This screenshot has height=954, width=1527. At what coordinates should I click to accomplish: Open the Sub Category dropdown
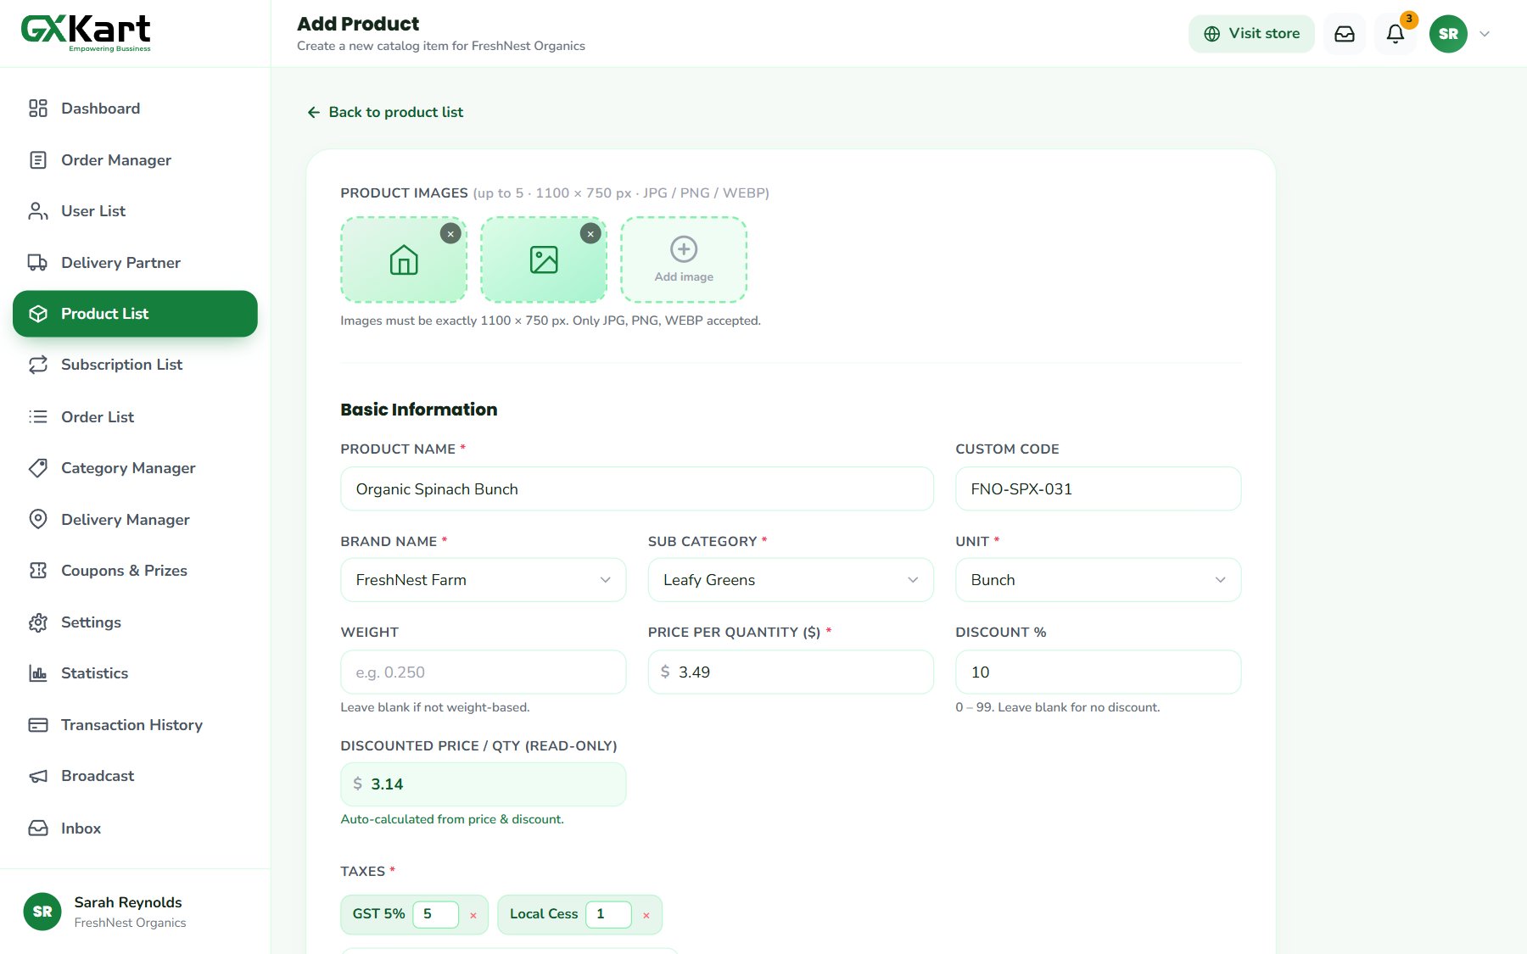[791, 580]
